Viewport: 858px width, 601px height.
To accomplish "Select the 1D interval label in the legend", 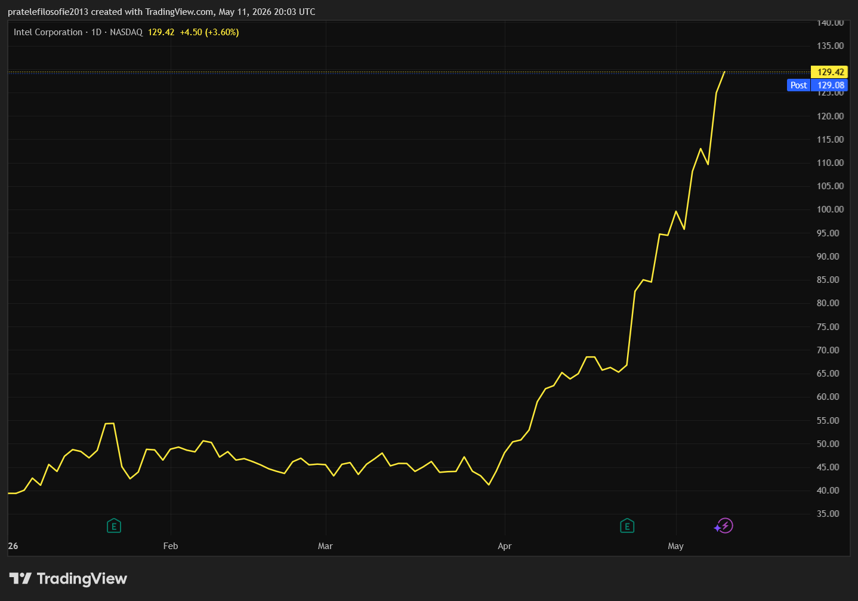I will click(x=96, y=32).
